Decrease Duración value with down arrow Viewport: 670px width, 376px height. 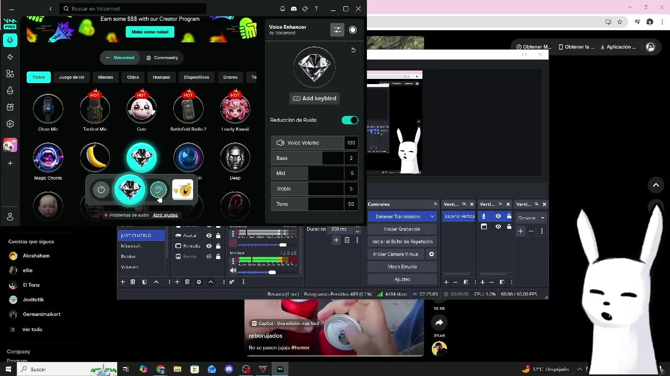(x=358, y=231)
